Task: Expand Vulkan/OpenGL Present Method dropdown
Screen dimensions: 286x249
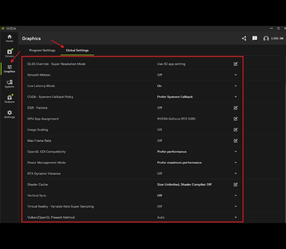Action: point(236,218)
